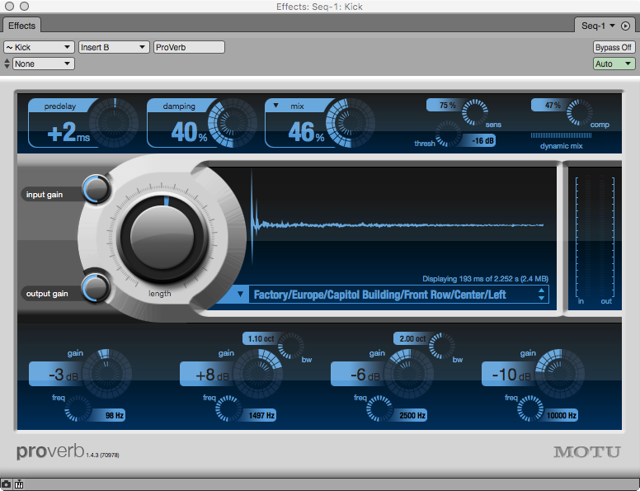The width and height of the screenshot is (640, 491).
Task: Click the in/out level meter
Action: (595, 238)
